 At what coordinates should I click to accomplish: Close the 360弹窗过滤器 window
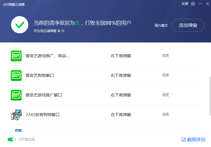click(x=207, y=4)
